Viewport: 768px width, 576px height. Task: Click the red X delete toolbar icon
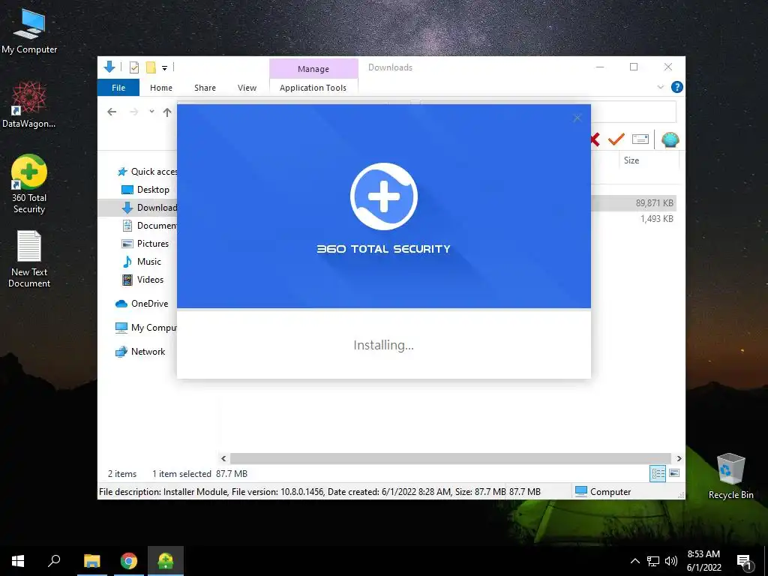coord(595,139)
